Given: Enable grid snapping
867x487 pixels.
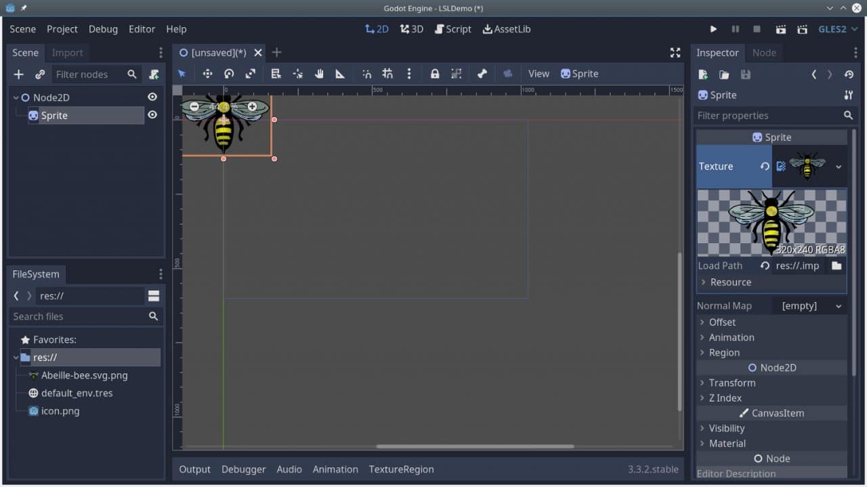Looking at the screenshot, I should point(387,74).
